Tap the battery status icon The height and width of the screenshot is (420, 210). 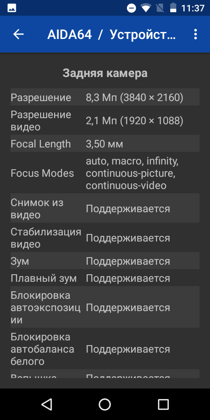pos(173,8)
